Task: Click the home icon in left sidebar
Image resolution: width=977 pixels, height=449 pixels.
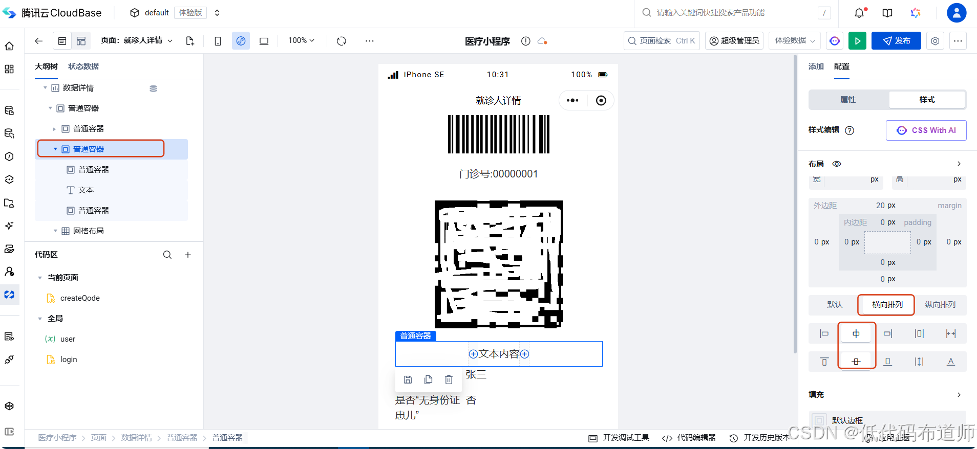Action: click(9, 46)
